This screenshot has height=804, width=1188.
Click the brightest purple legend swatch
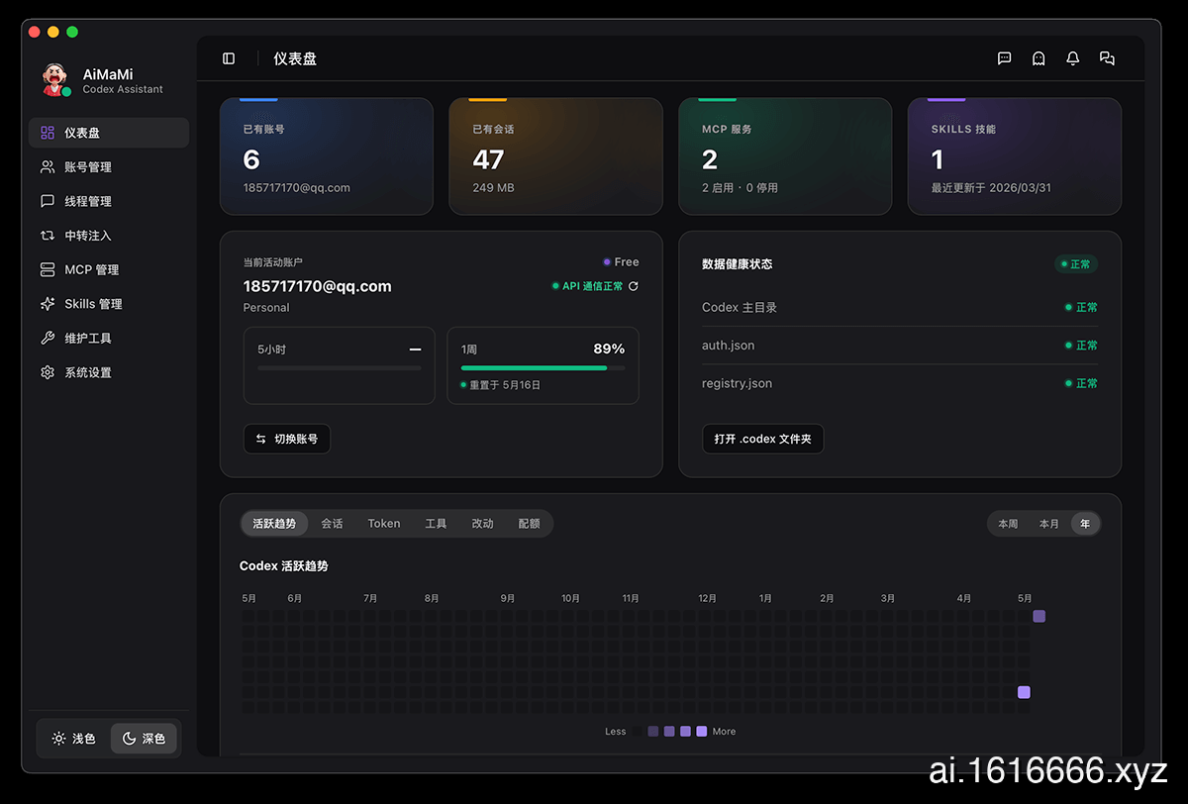click(702, 732)
